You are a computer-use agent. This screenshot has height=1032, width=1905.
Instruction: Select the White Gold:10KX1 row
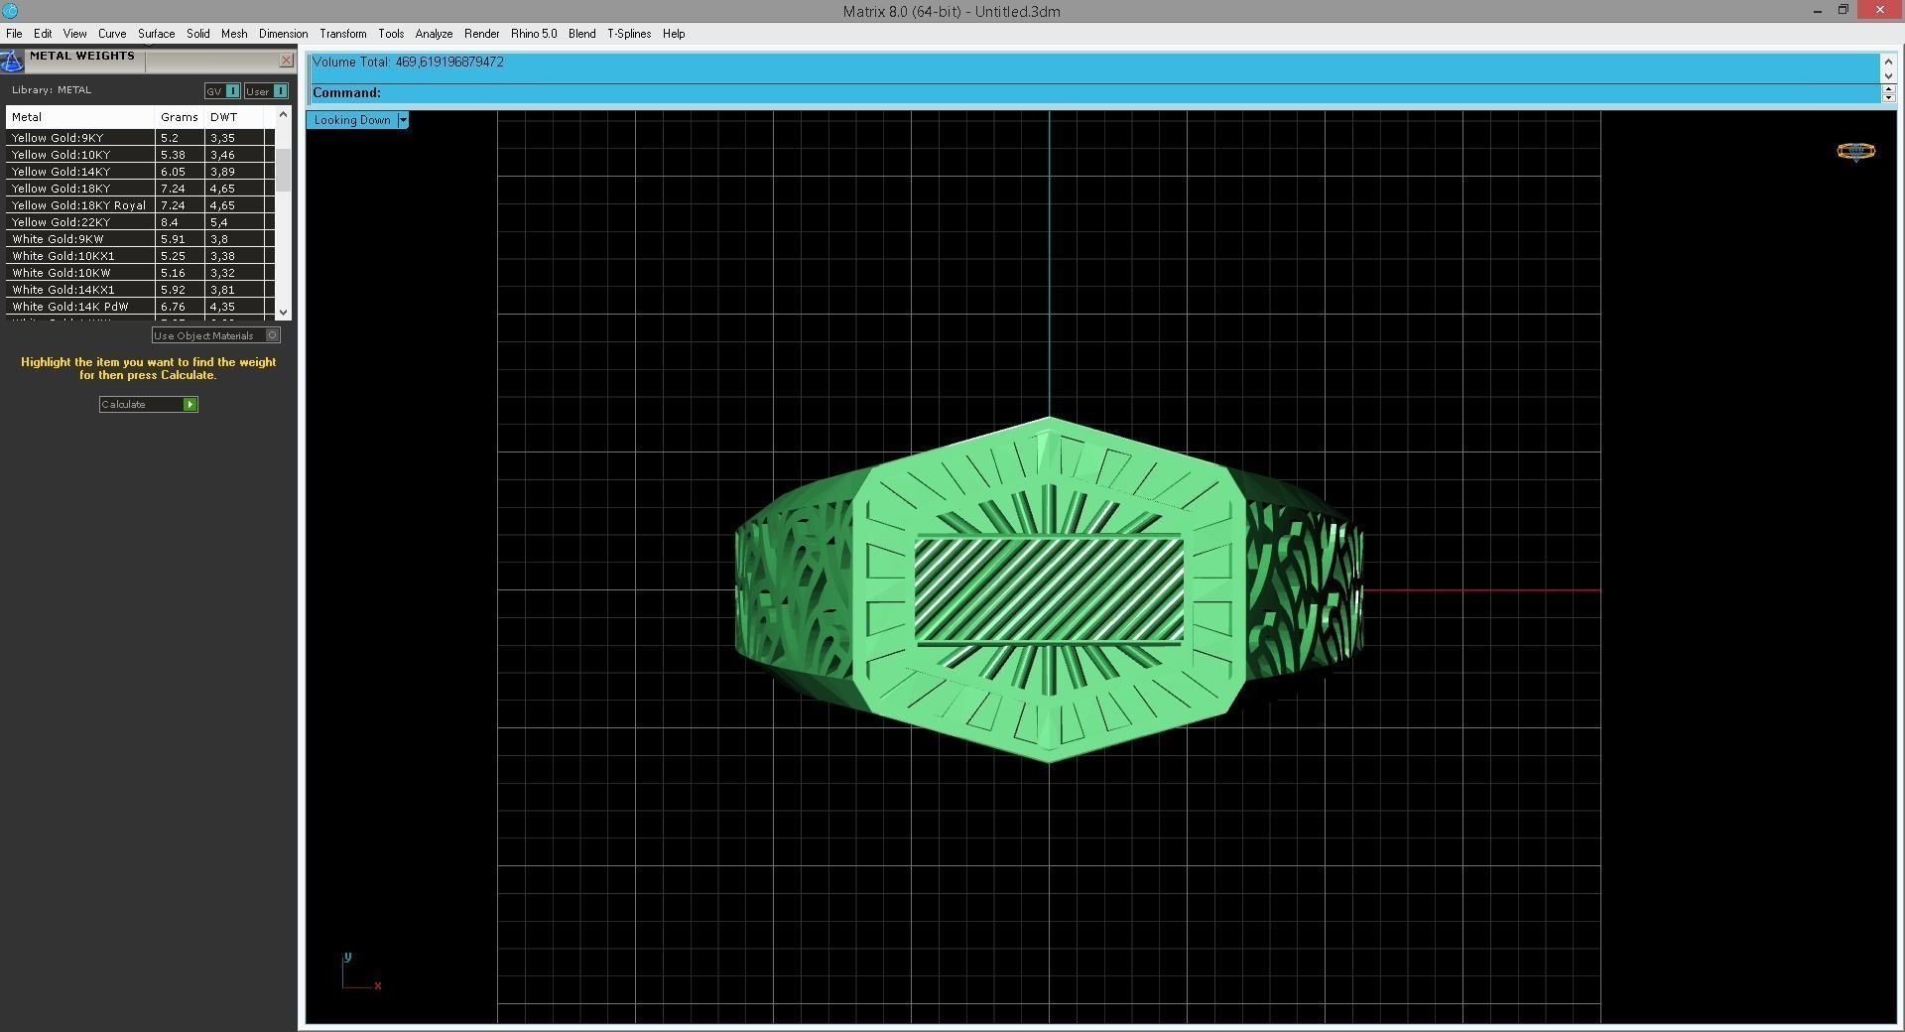pyautogui.click(x=140, y=256)
